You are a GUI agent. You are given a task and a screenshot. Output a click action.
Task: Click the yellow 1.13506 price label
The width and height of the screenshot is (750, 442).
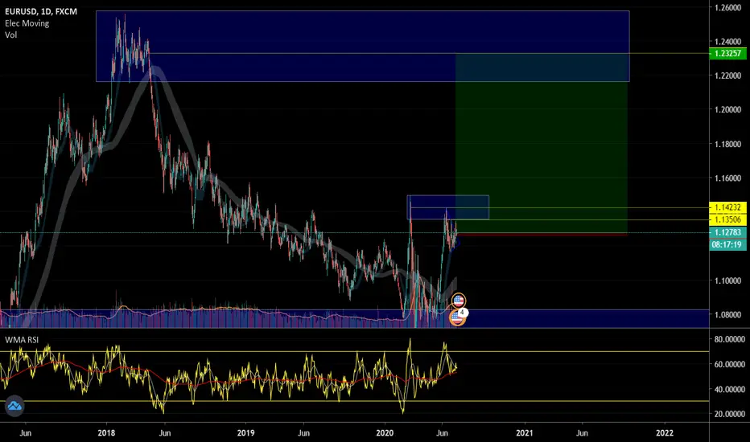click(727, 220)
